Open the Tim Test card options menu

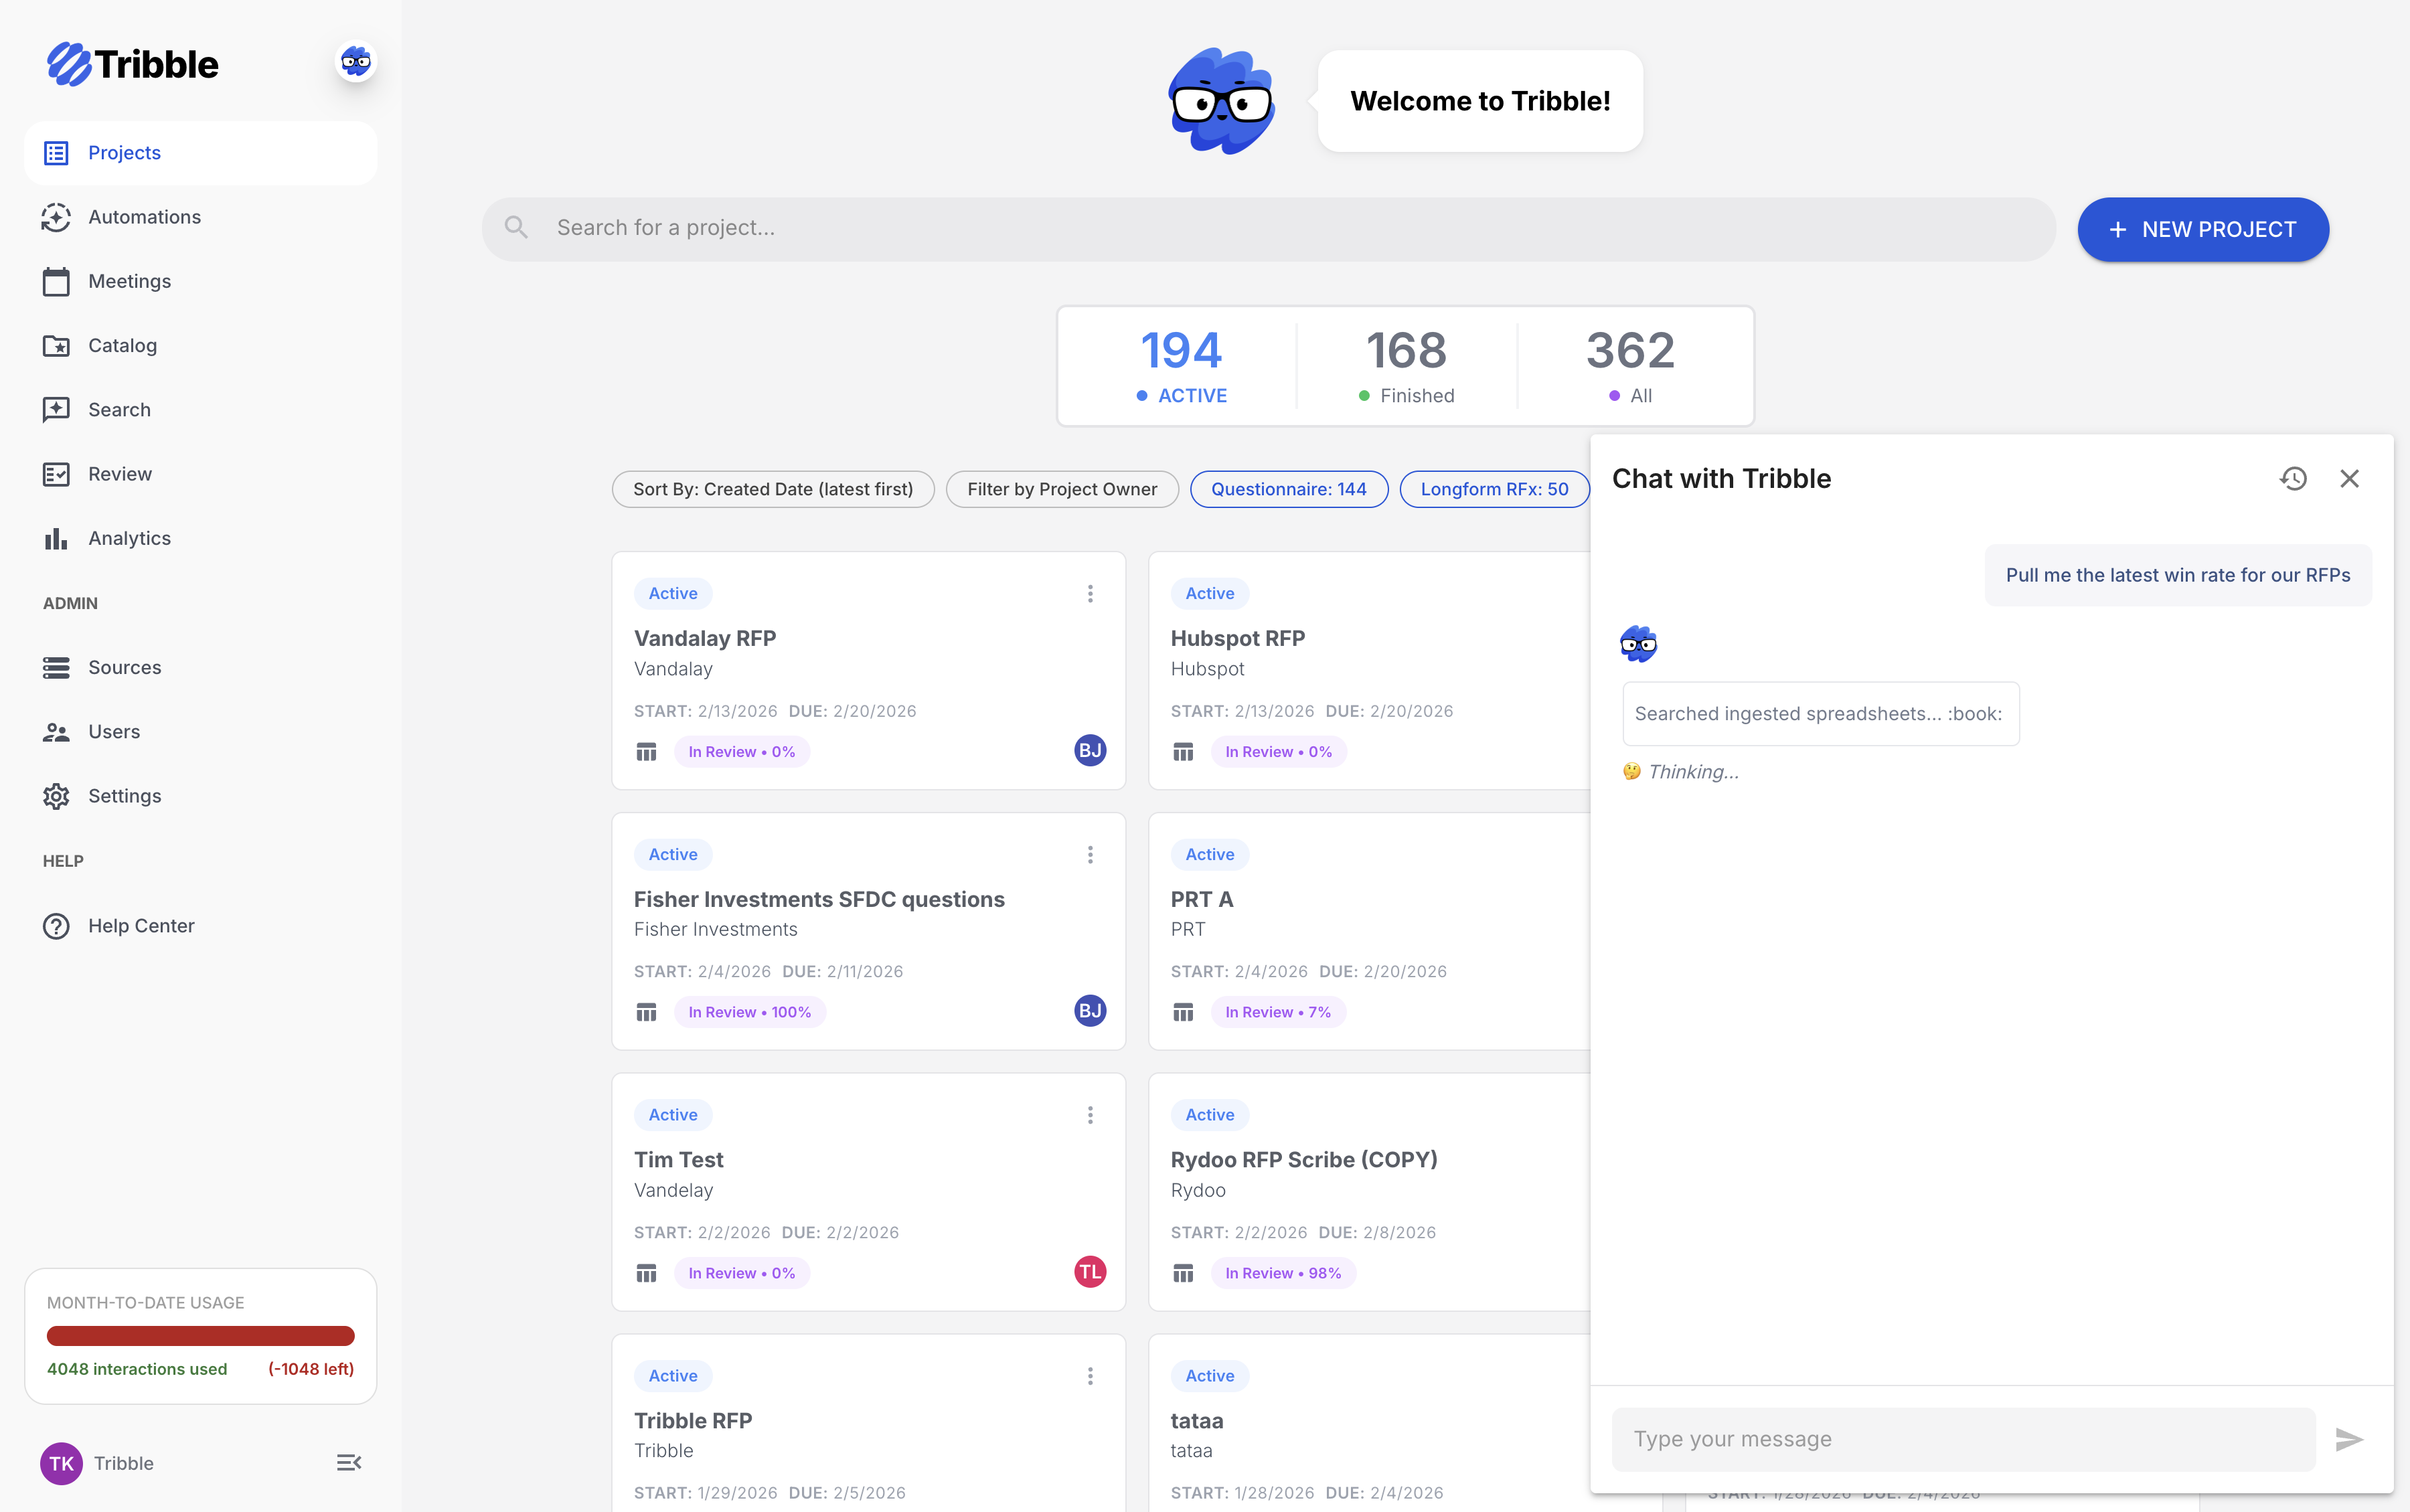click(1090, 1115)
